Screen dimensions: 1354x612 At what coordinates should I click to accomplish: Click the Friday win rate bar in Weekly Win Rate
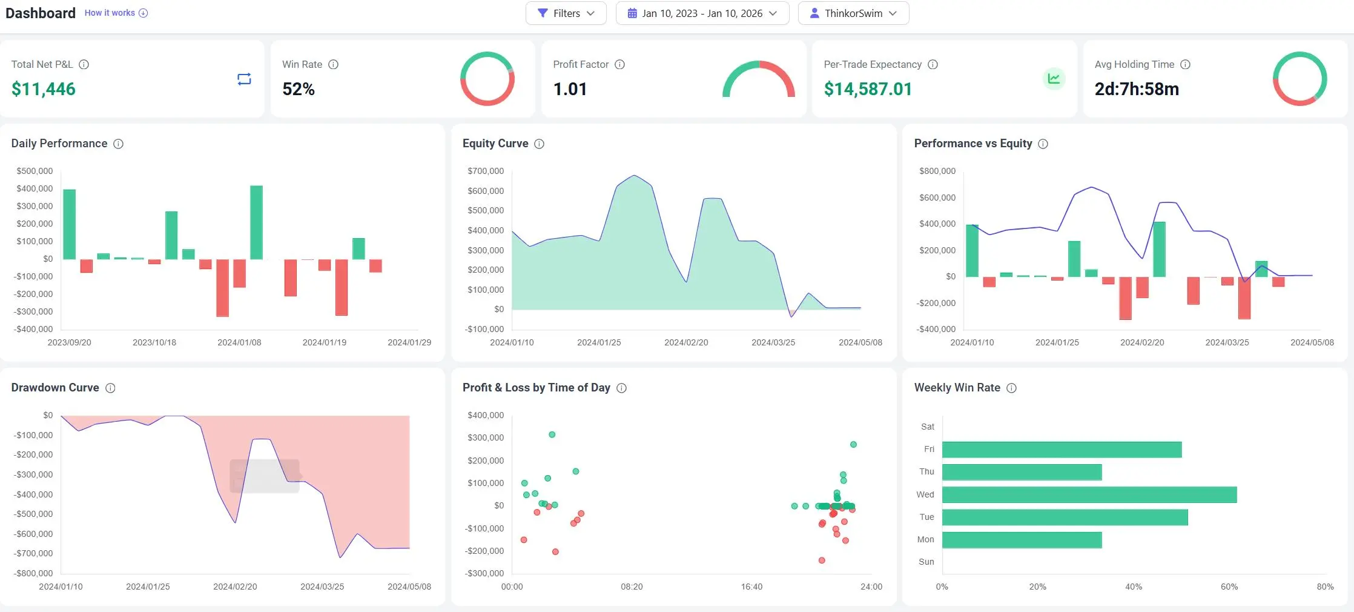1063,449
